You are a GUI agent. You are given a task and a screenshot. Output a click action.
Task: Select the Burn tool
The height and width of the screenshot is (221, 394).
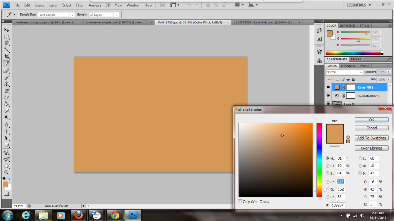click(x=7, y=117)
